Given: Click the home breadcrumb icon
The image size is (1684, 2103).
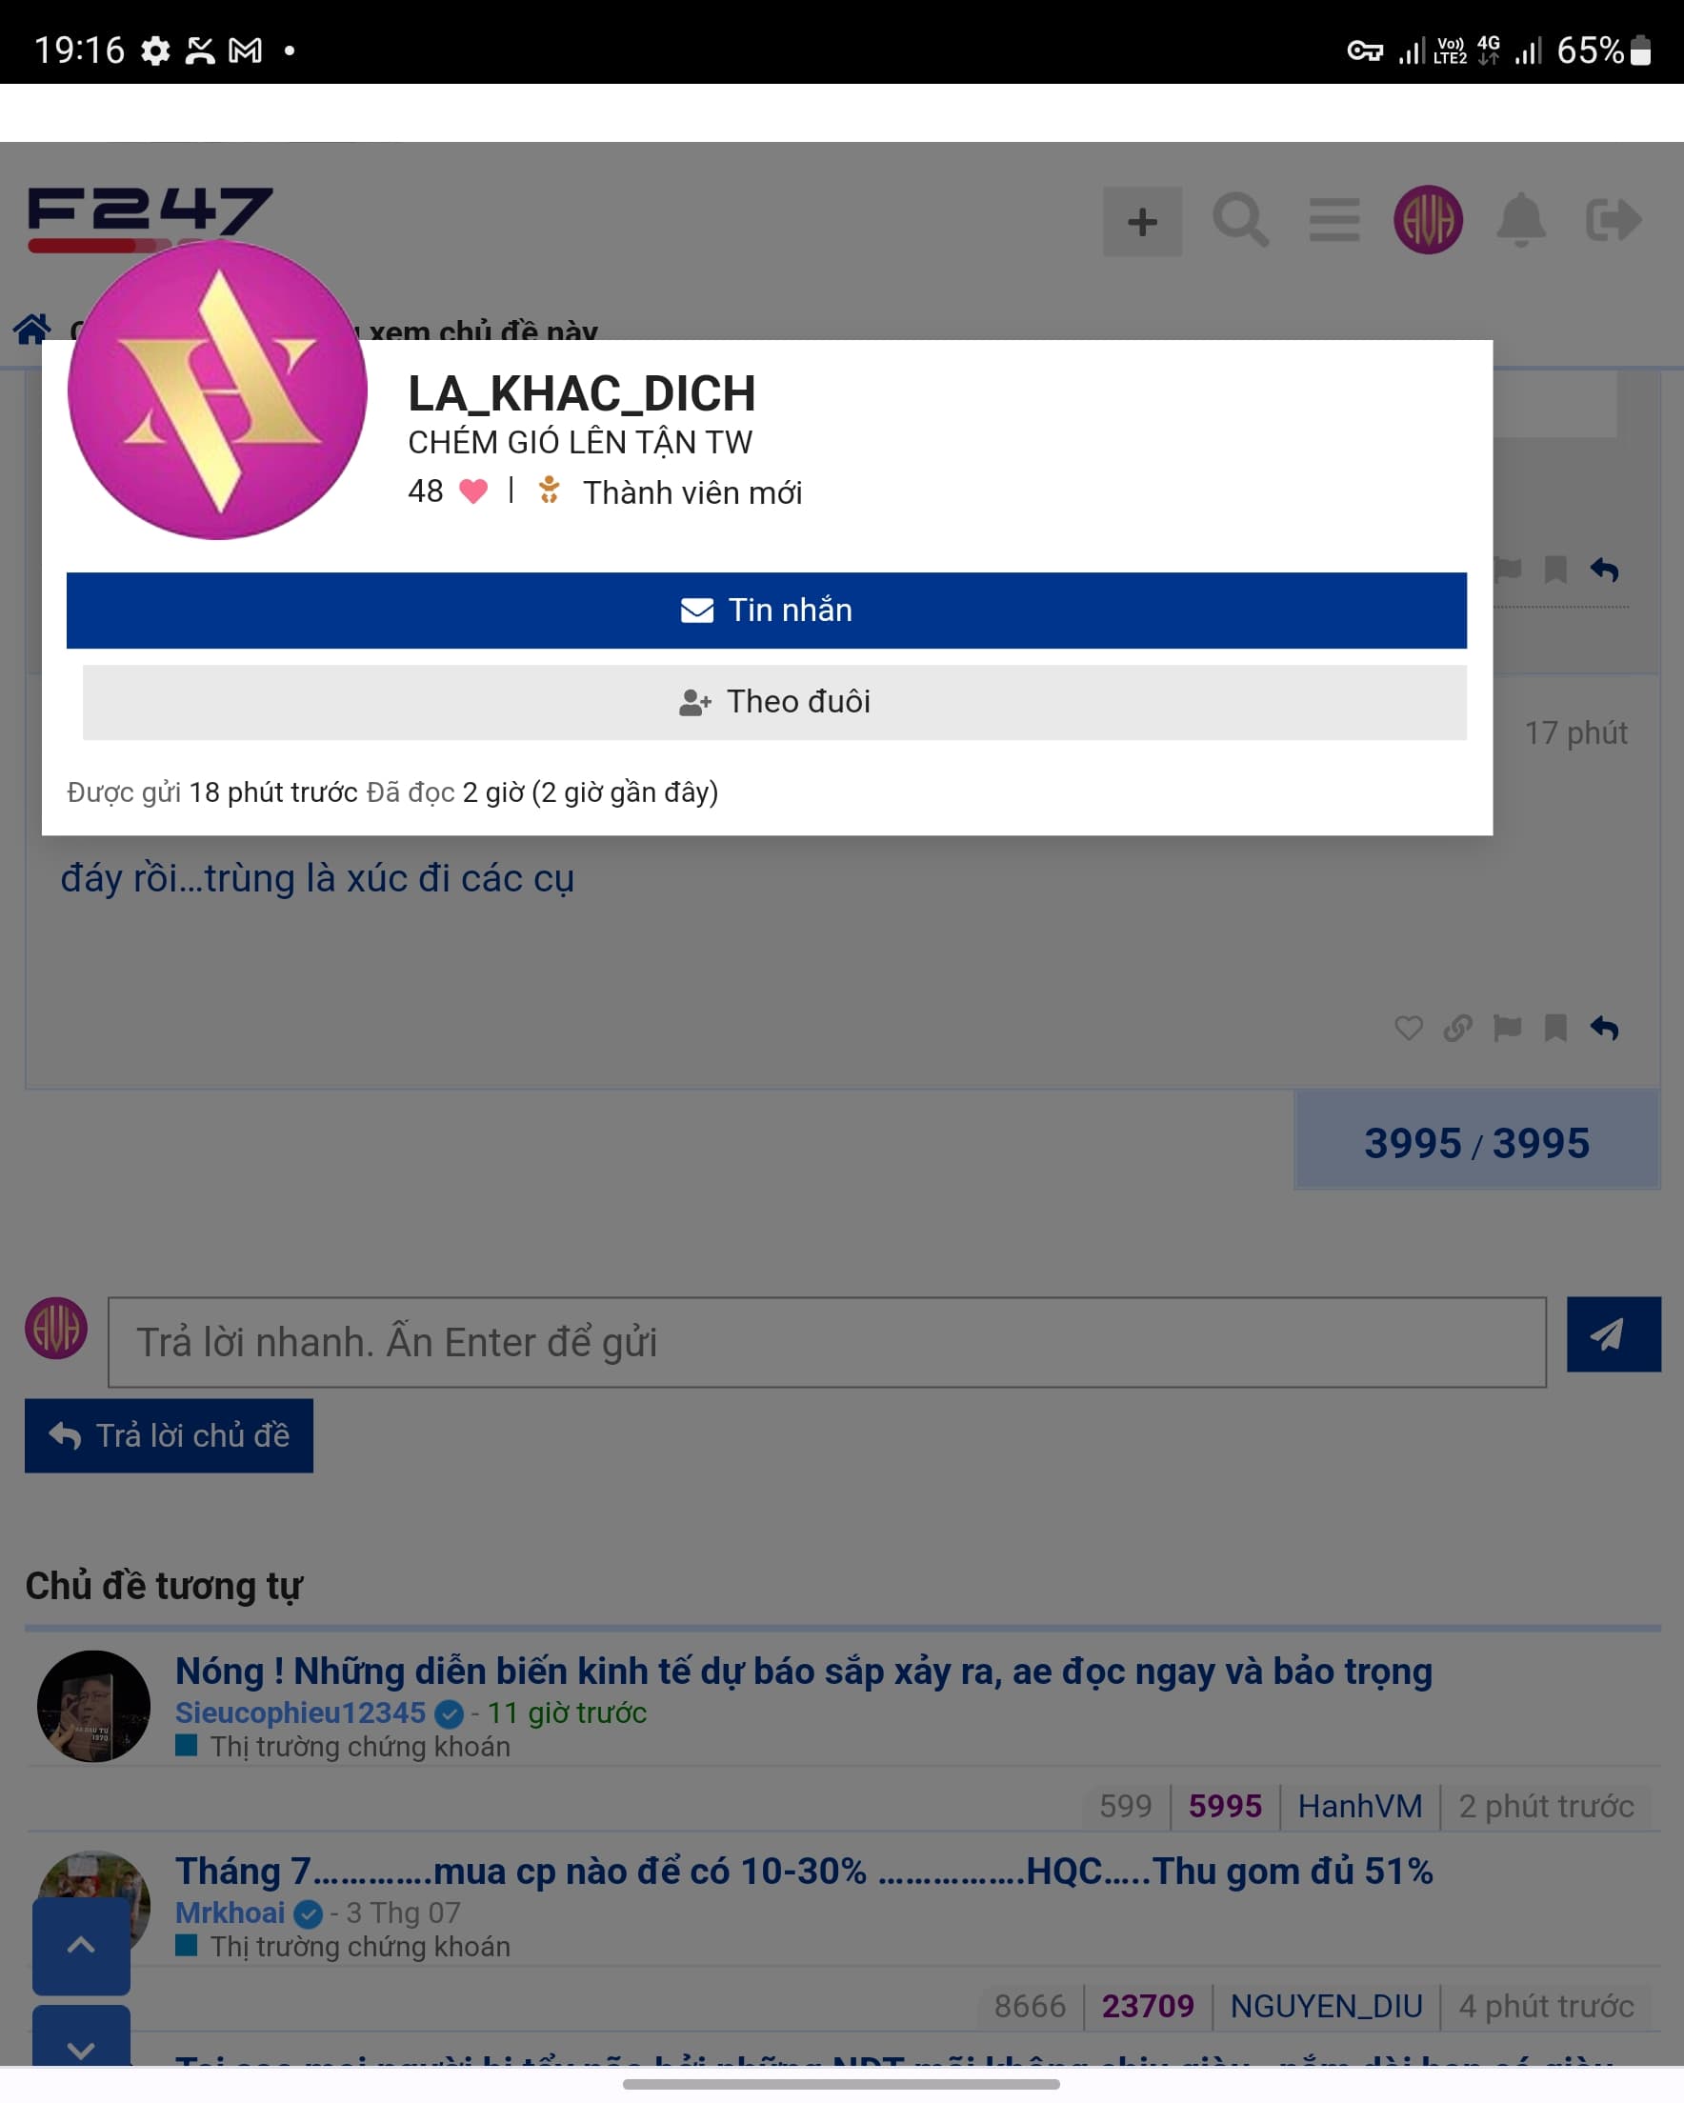Looking at the screenshot, I should (32, 330).
